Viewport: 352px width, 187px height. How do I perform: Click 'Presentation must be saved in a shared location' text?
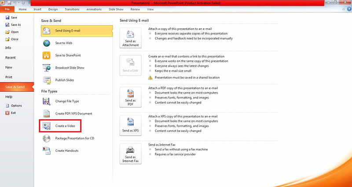point(187,77)
